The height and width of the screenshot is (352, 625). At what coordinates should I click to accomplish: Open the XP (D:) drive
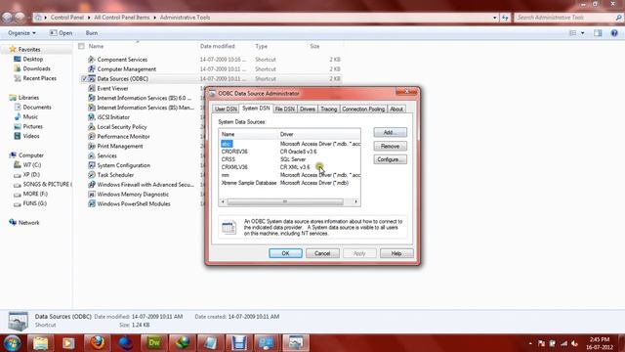(31, 174)
